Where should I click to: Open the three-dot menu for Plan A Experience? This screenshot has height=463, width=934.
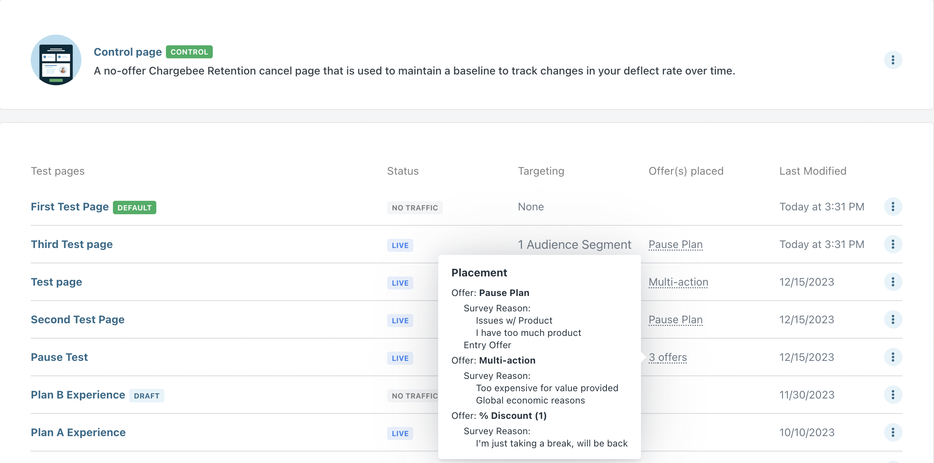pos(893,433)
